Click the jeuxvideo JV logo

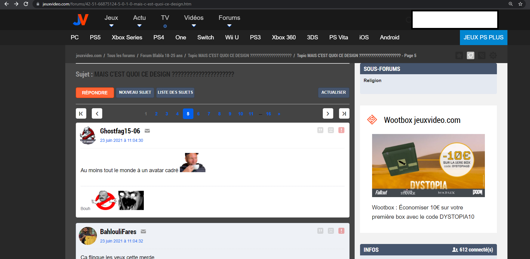(81, 20)
